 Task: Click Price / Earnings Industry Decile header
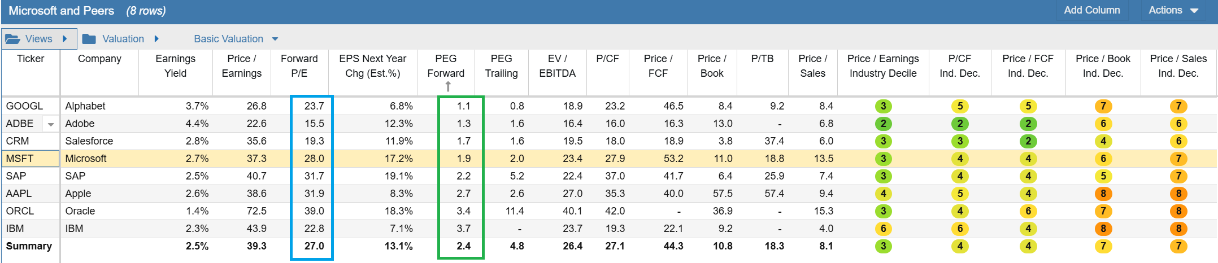tap(883, 66)
